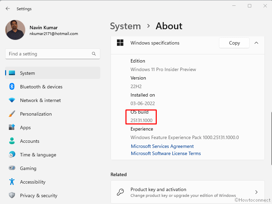Copy the Windows specifications
Screen dimensions: 272x204
(234, 43)
